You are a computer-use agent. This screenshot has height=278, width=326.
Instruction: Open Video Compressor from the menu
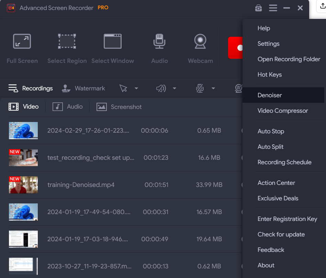pyautogui.click(x=283, y=111)
